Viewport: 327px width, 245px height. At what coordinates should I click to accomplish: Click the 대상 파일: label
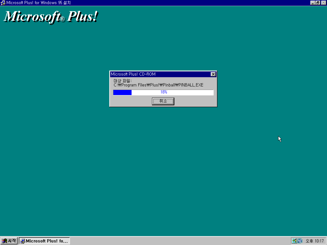coord(123,81)
